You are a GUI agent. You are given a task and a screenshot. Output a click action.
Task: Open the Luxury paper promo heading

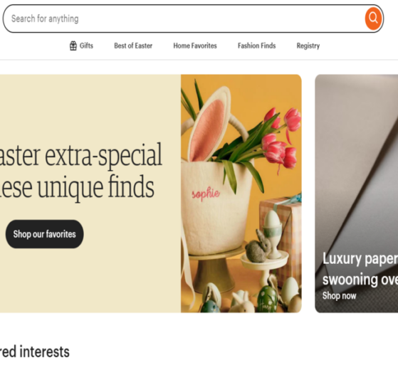pos(360,269)
